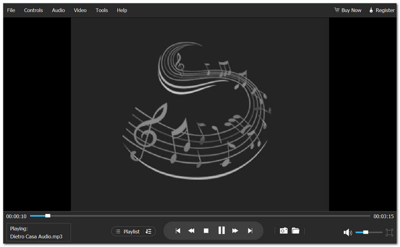Click the Buy Now link
400x247 pixels.
click(351, 10)
